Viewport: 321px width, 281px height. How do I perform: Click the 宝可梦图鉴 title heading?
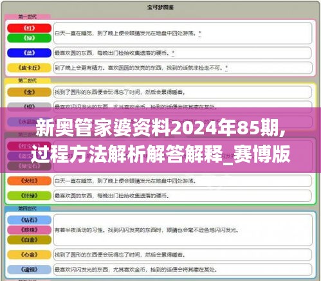pyautogui.click(x=160, y=8)
